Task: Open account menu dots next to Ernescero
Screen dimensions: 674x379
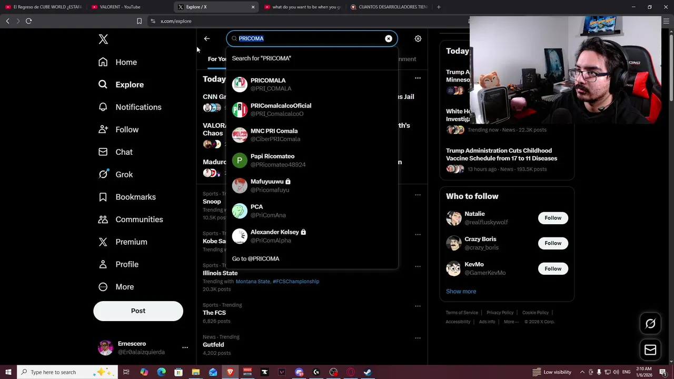Action: coord(185,347)
